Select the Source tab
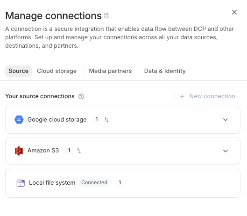This screenshot has height=216, width=247. coord(18,71)
